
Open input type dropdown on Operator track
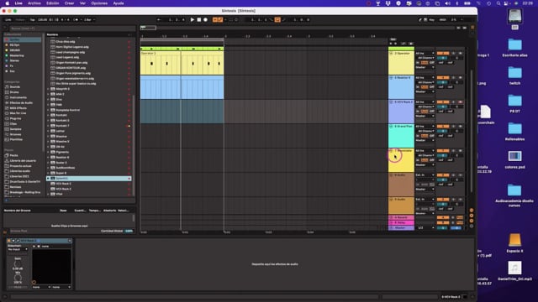coord(425,54)
